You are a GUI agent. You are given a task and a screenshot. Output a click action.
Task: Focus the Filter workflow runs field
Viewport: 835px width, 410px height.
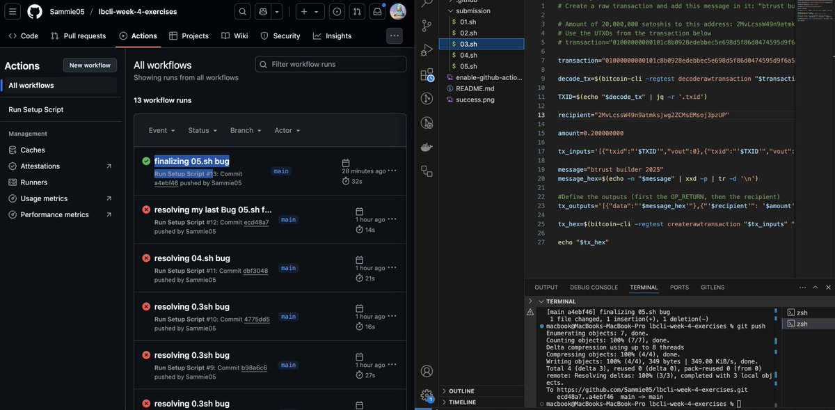pyautogui.click(x=331, y=64)
